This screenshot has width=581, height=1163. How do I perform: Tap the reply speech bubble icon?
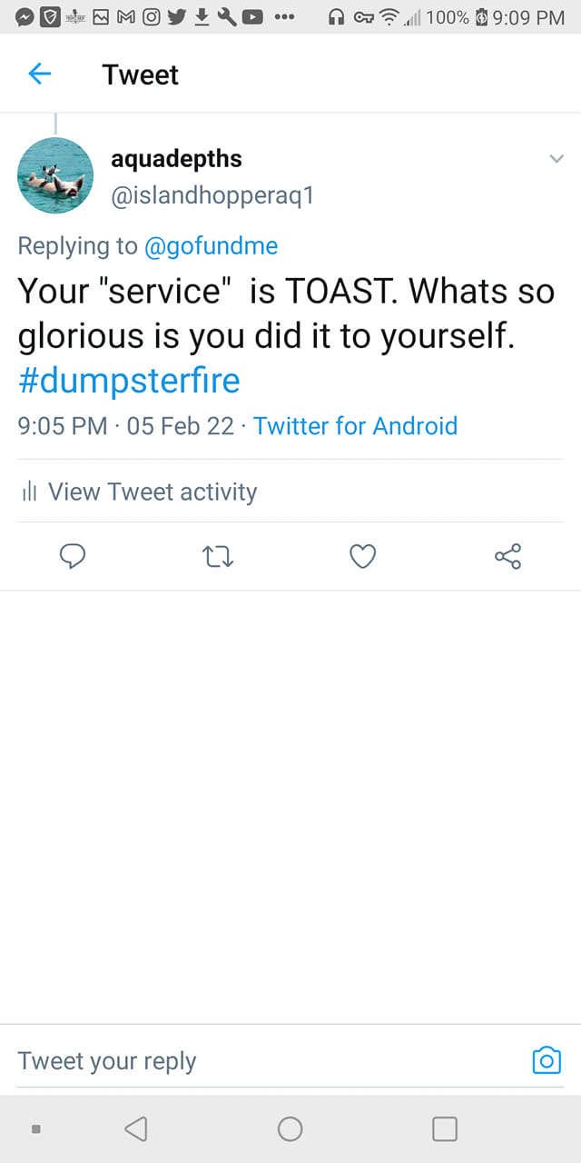tap(73, 556)
